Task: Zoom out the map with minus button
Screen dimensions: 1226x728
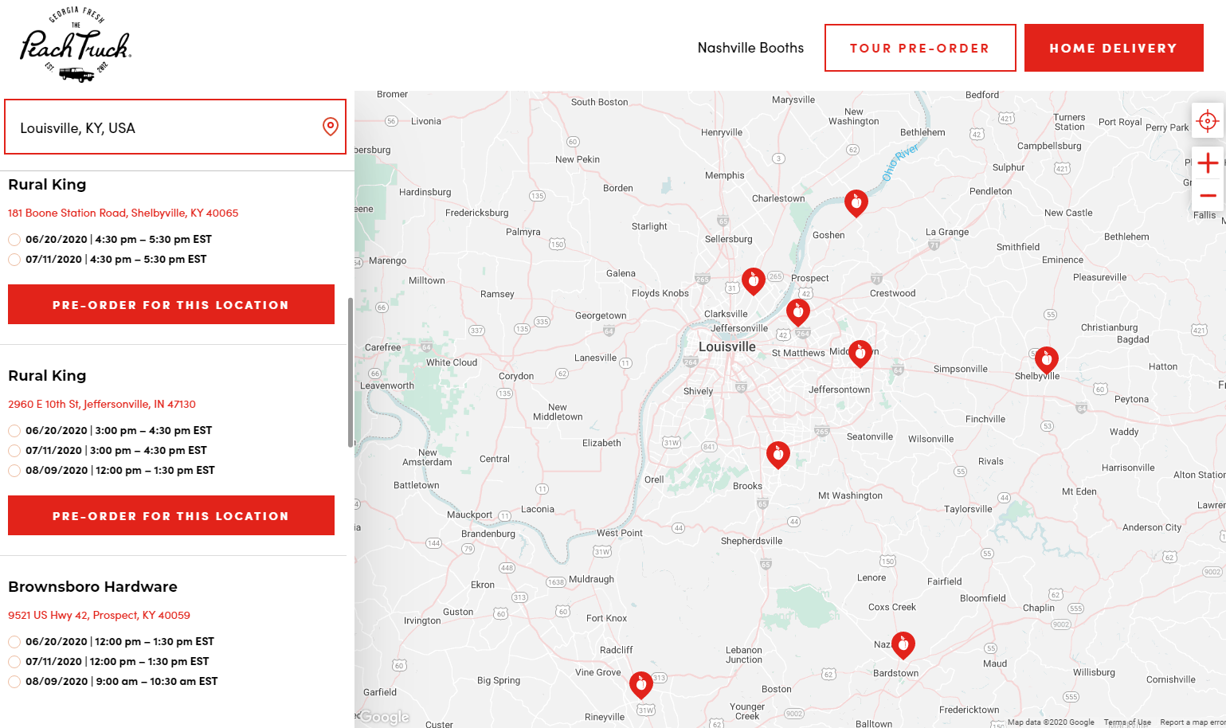Action: pyautogui.click(x=1208, y=195)
